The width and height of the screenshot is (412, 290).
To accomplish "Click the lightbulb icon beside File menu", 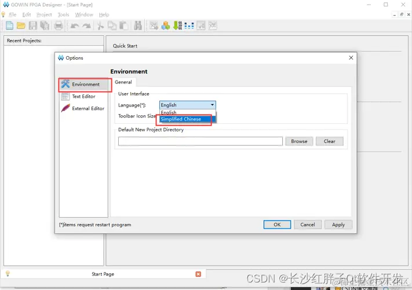I will pos(3,14).
